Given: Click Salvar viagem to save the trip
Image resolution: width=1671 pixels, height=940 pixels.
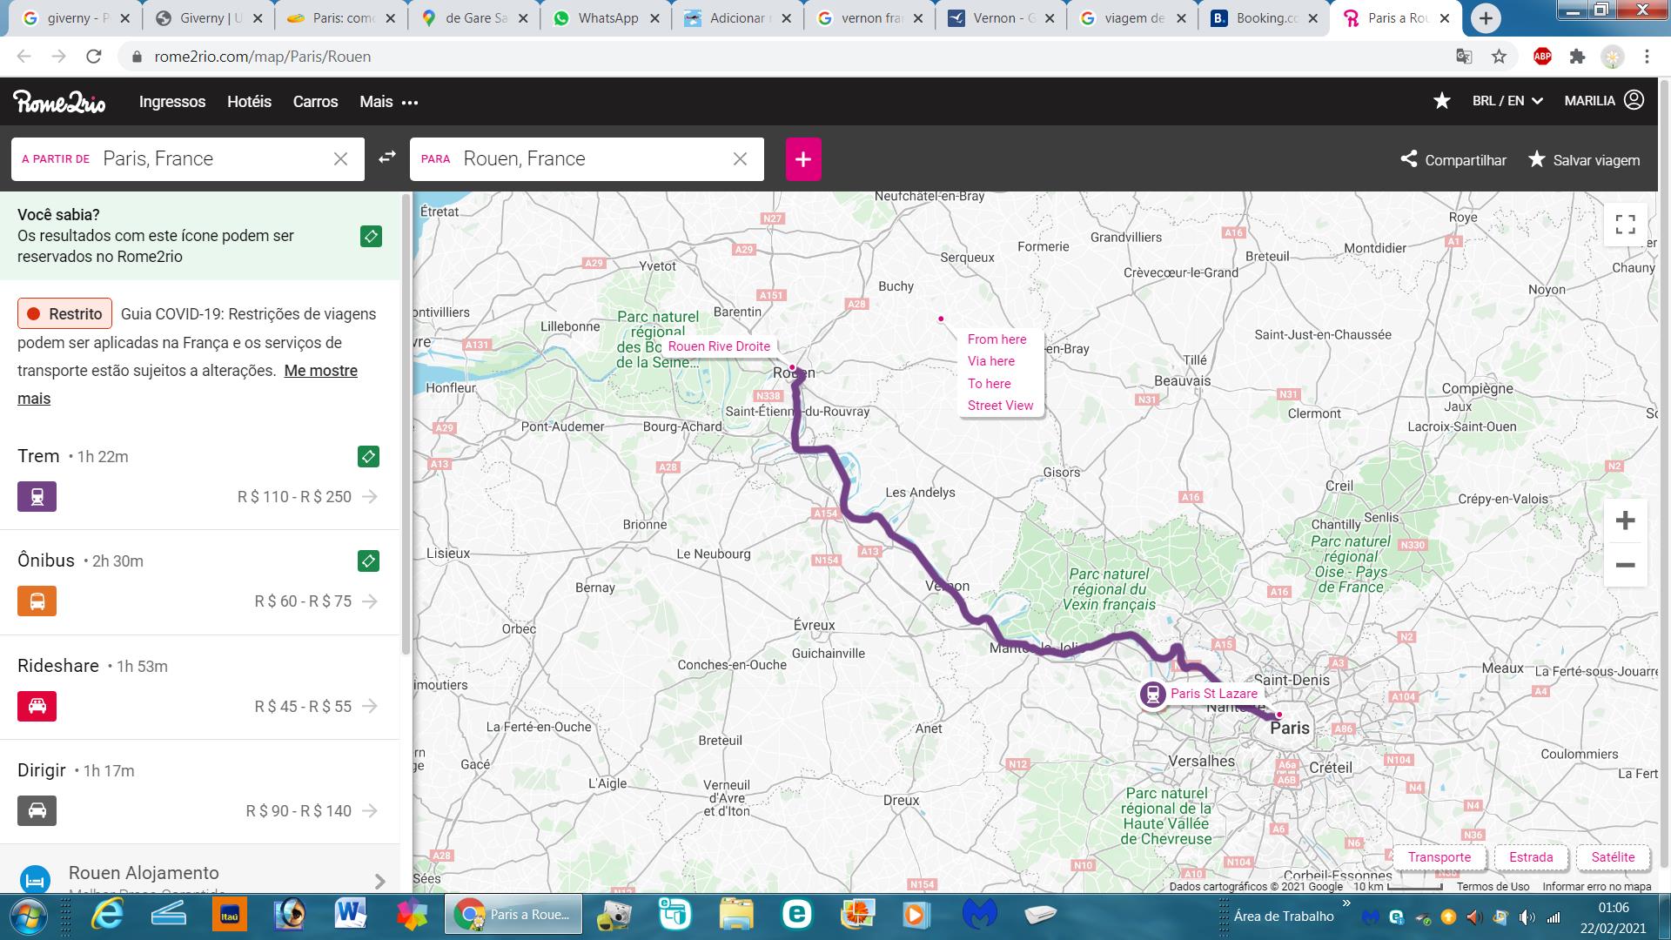Looking at the screenshot, I should pyautogui.click(x=1584, y=159).
